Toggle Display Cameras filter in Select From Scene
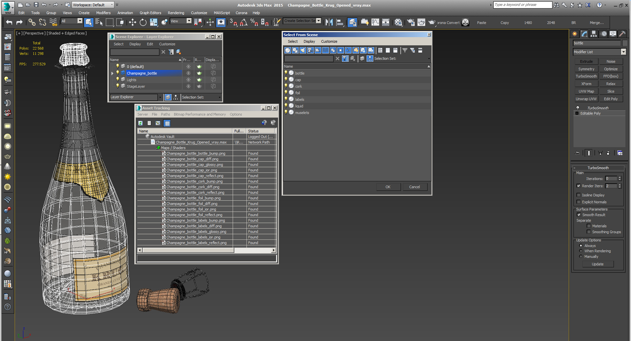 tap(310, 50)
